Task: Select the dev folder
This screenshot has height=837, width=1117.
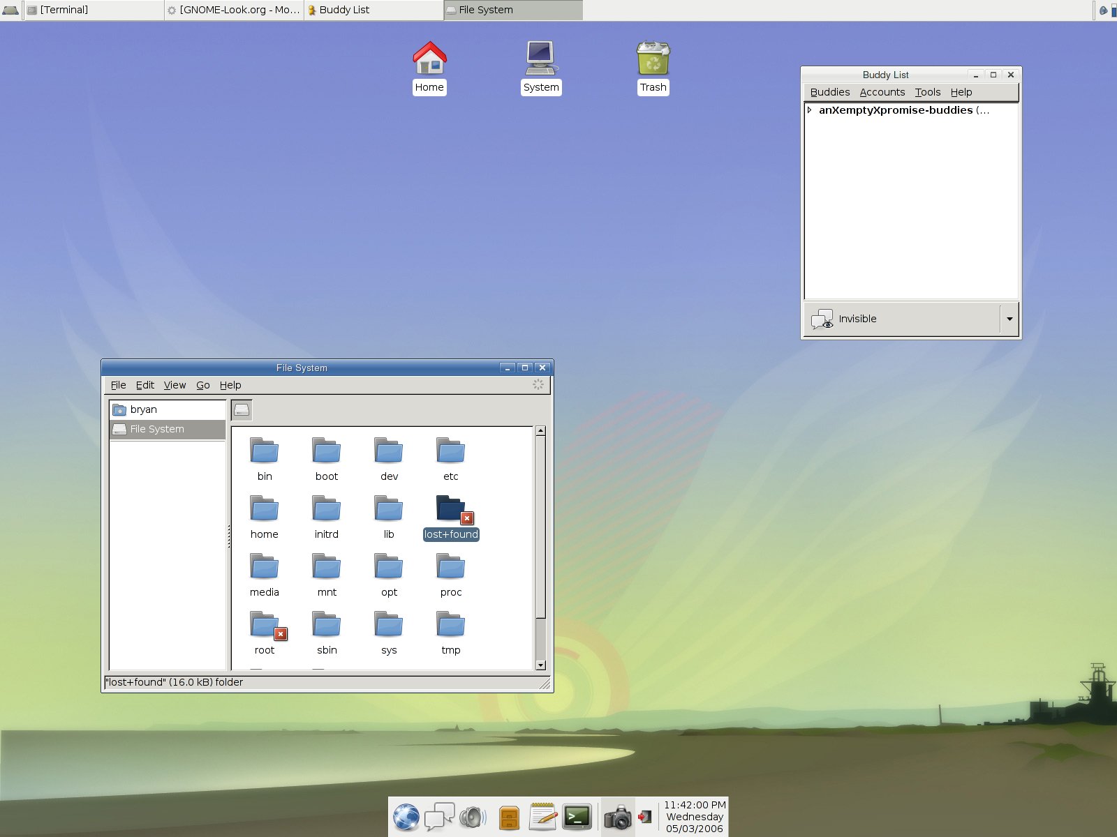Action: (x=389, y=460)
